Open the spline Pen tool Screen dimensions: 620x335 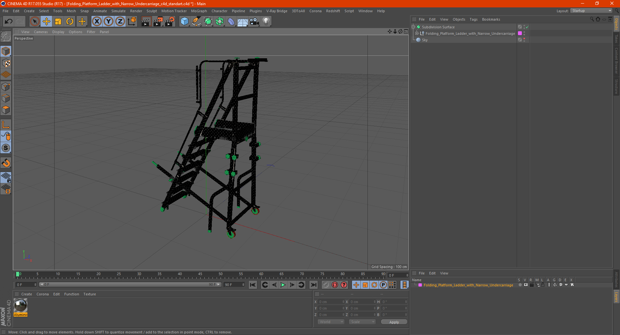click(196, 22)
